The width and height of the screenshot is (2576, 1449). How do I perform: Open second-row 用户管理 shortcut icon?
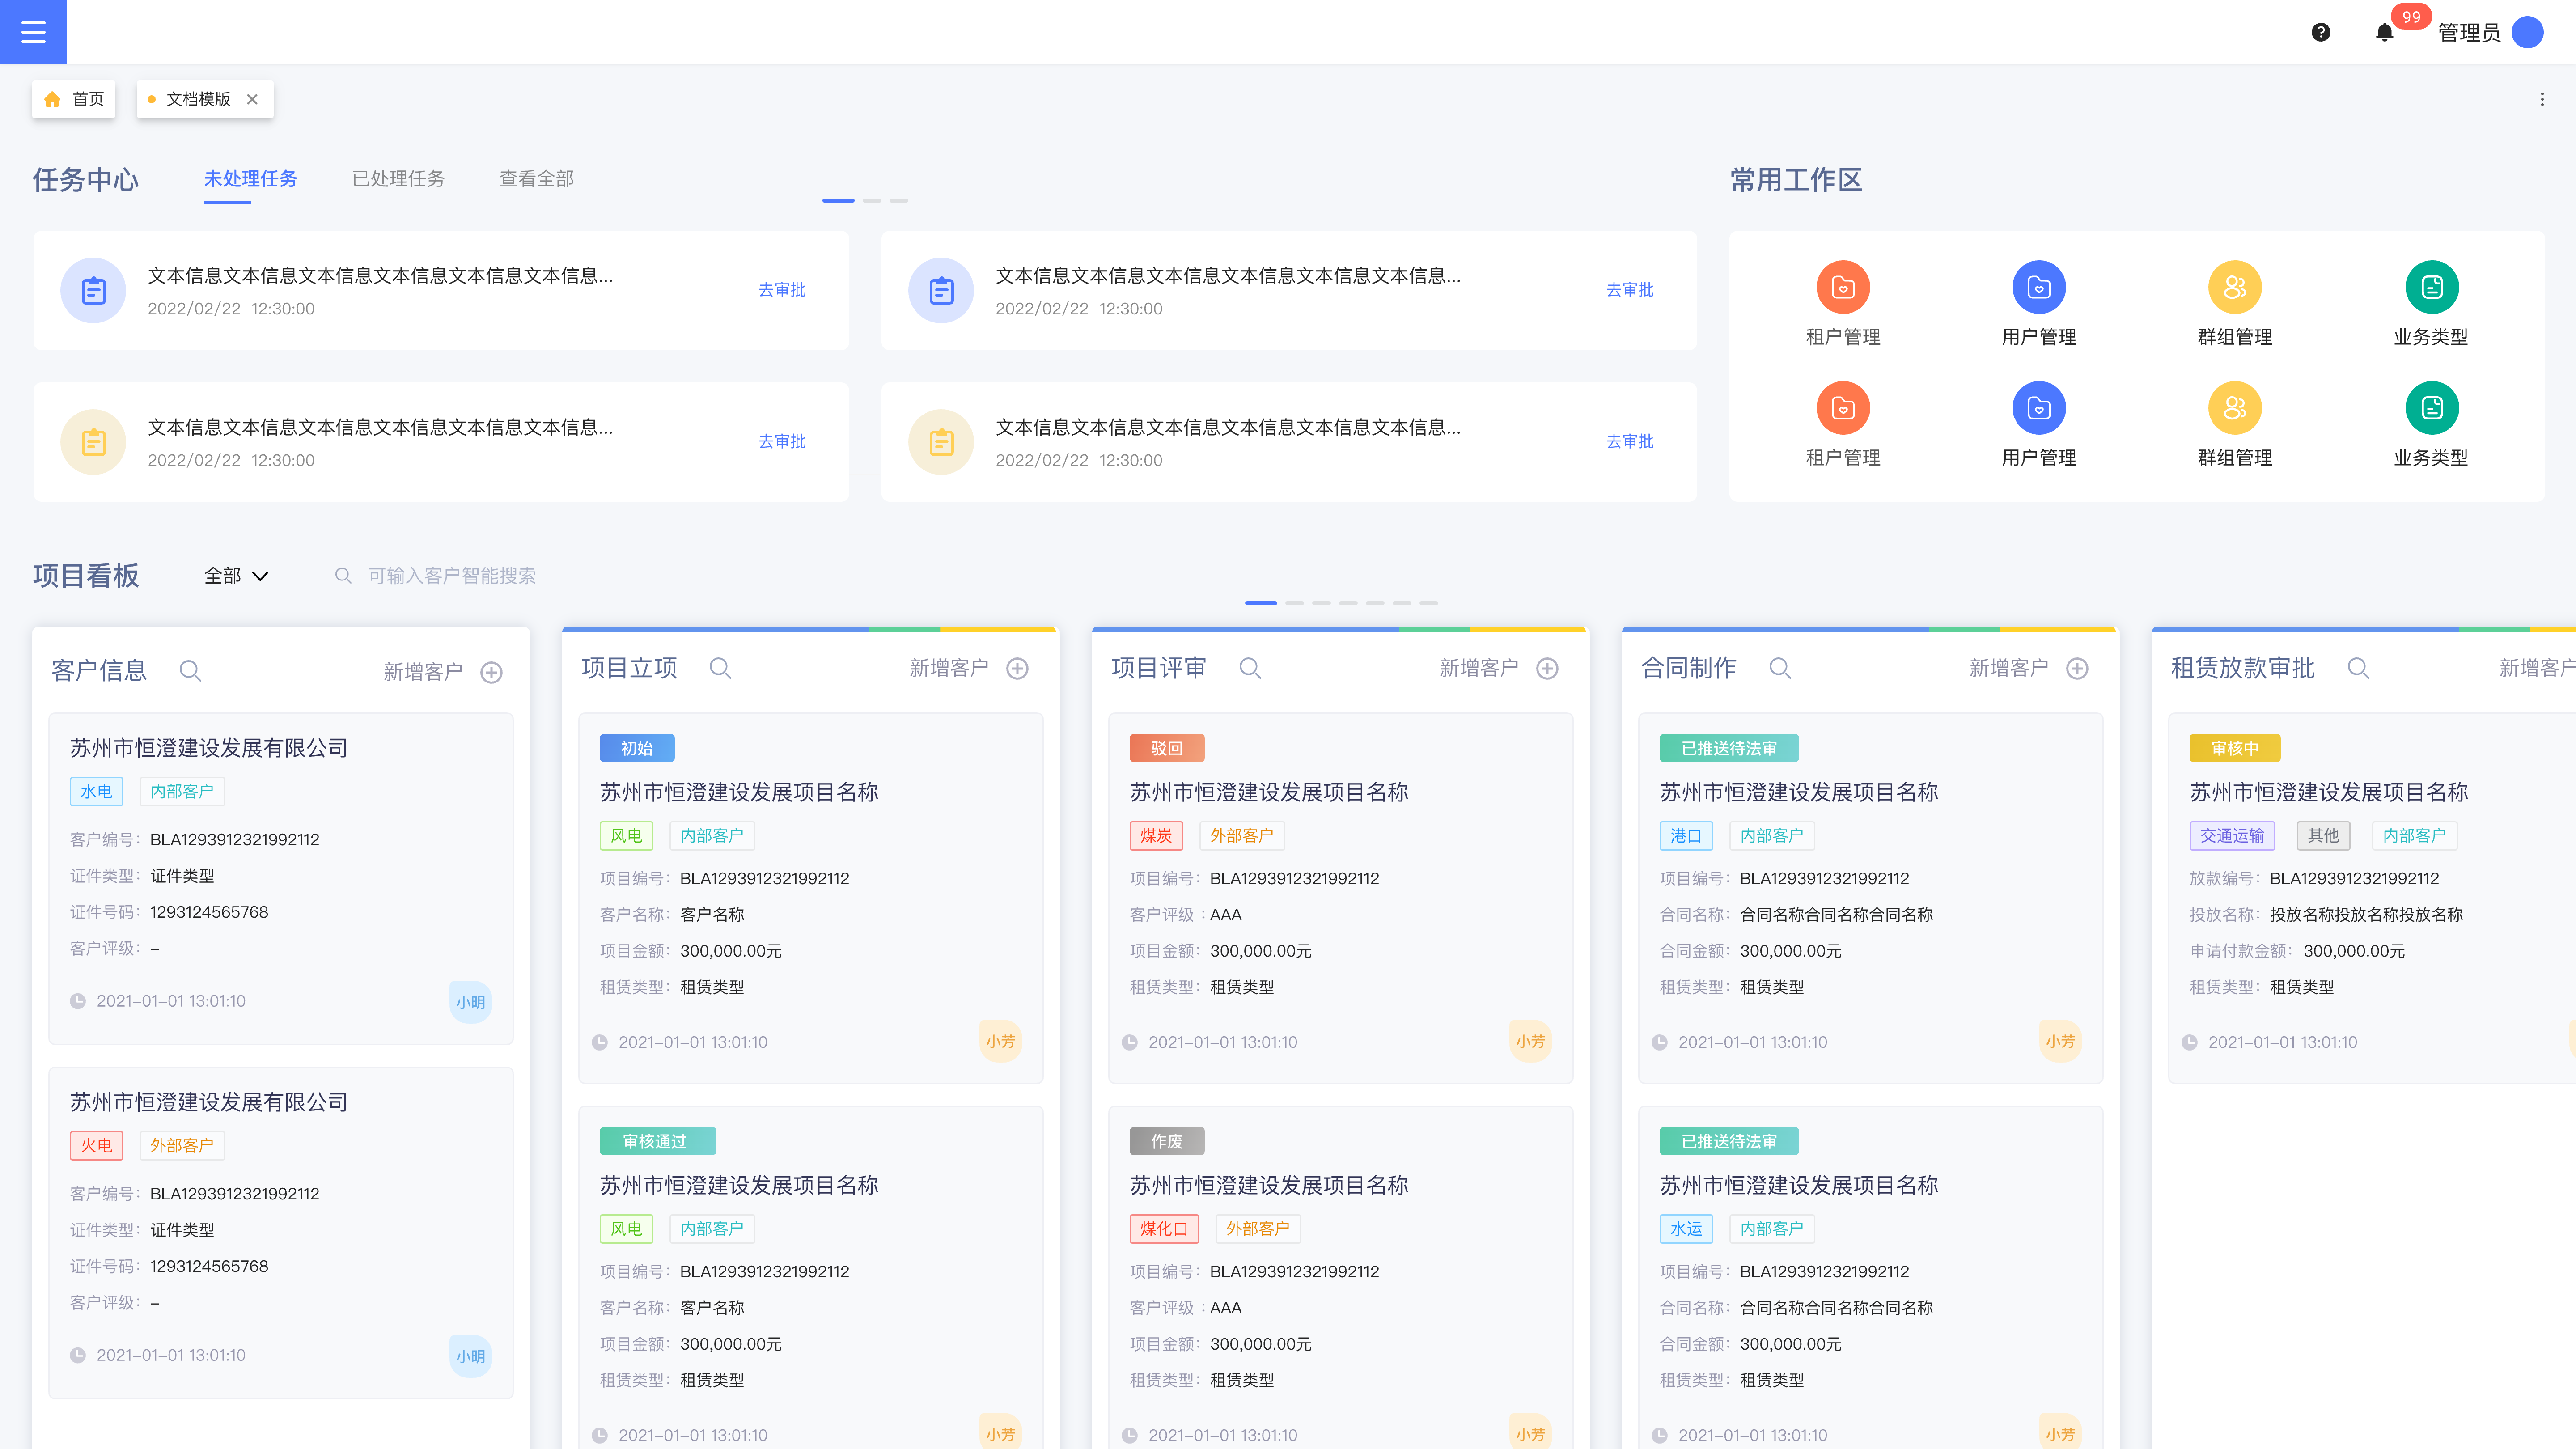coord(2039,408)
